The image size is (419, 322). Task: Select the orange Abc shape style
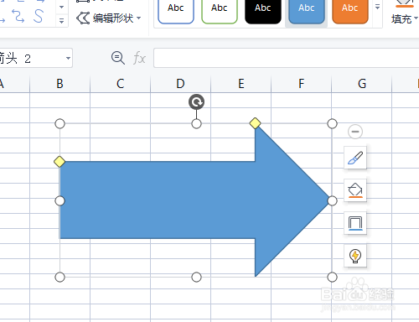350,11
